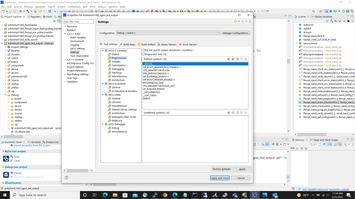
Task: Select Optimization compiler settings
Action: tap(119, 65)
